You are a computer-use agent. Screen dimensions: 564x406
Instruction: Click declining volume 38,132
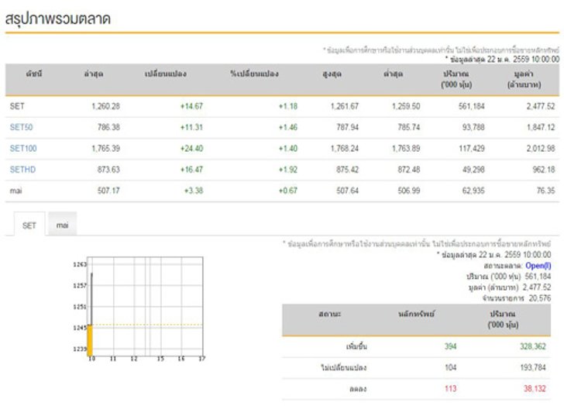535,389
